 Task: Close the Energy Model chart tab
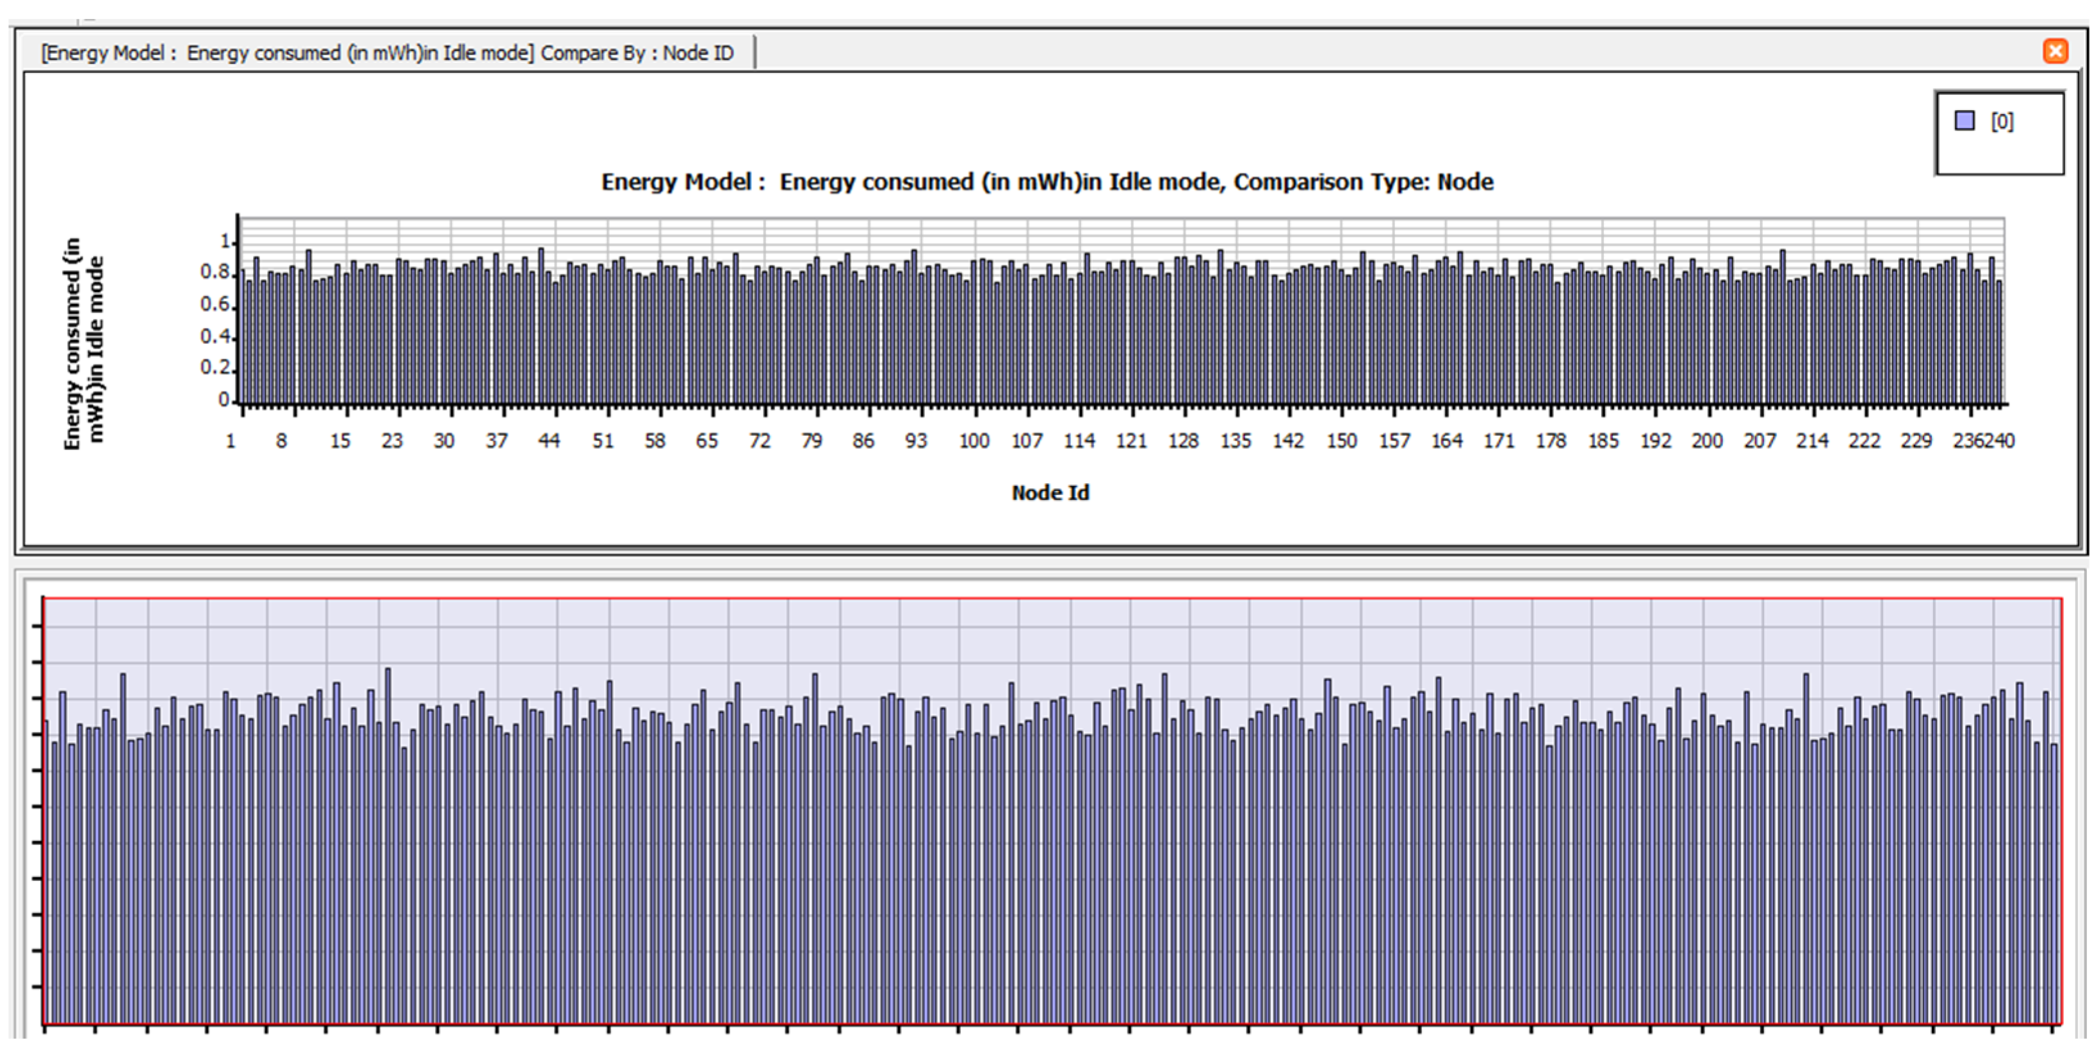pos(2055,51)
